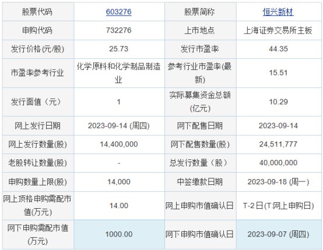Select the highlighted value 1000.00
This screenshot has width=323, height=250.
point(119,234)
